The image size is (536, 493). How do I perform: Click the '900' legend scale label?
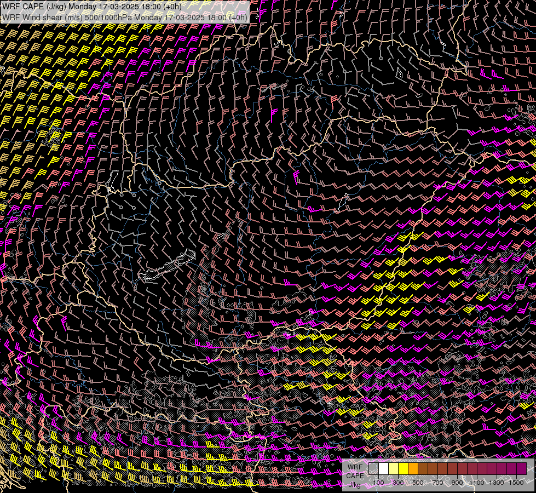click(x=457, y=483)
